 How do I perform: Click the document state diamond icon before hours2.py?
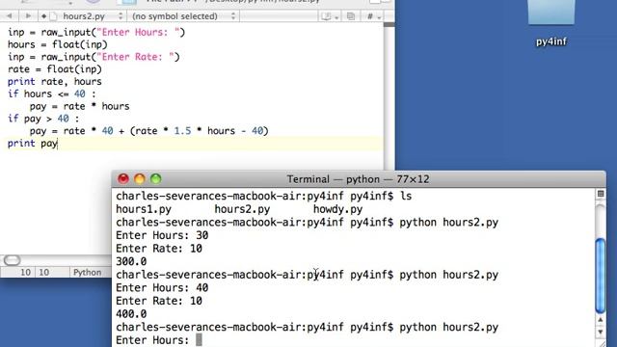click(43, 16)
